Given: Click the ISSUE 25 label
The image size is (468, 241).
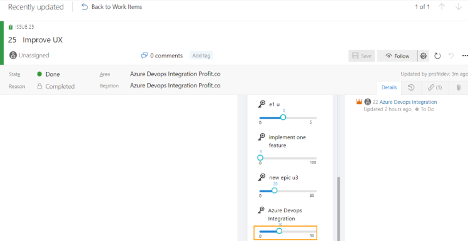Looking at the screenshot, I should tap(25, 27).
